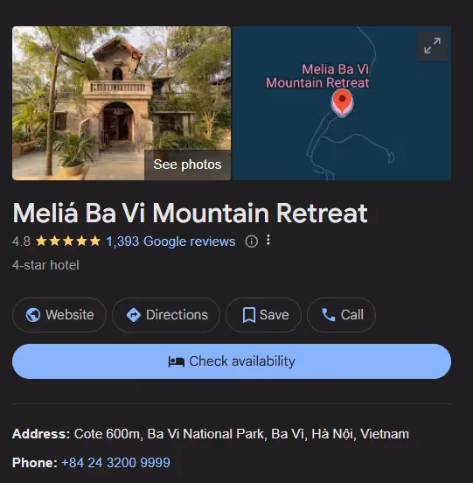This screenshot has width=473, height=483.
Task: Click the expand map arrows icon
Action: (x=432, y=45)
